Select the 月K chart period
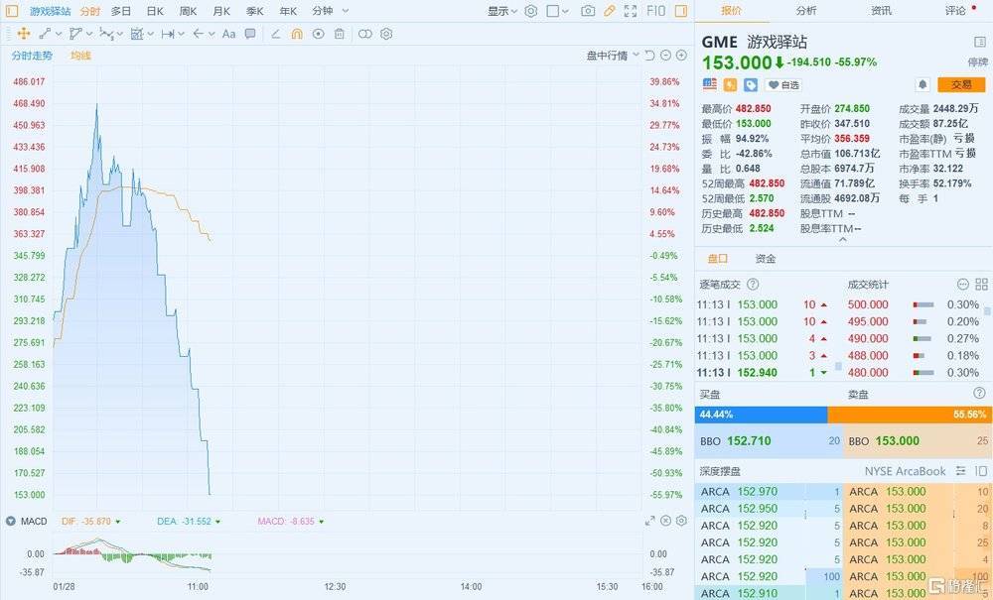Image resolution: width=993 pixels, height=600 pixels. click(x=221, y=11)
